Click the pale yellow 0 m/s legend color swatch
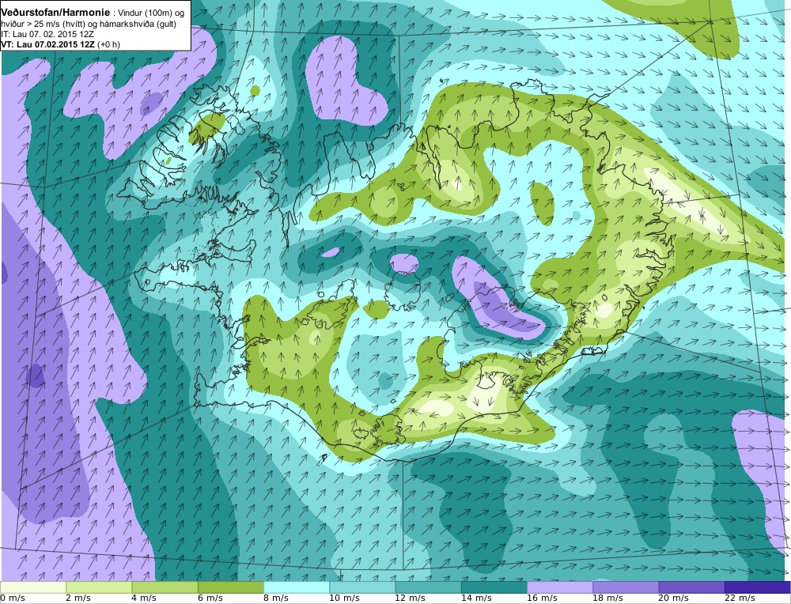Image resolution: width=791 pixels, height=604 pixels. pyautogui.click(x=33, y=587)
